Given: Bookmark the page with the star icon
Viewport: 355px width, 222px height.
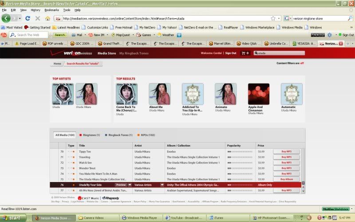Looking at the screenshot, I should pyautogui.click(x=273, y=19).
